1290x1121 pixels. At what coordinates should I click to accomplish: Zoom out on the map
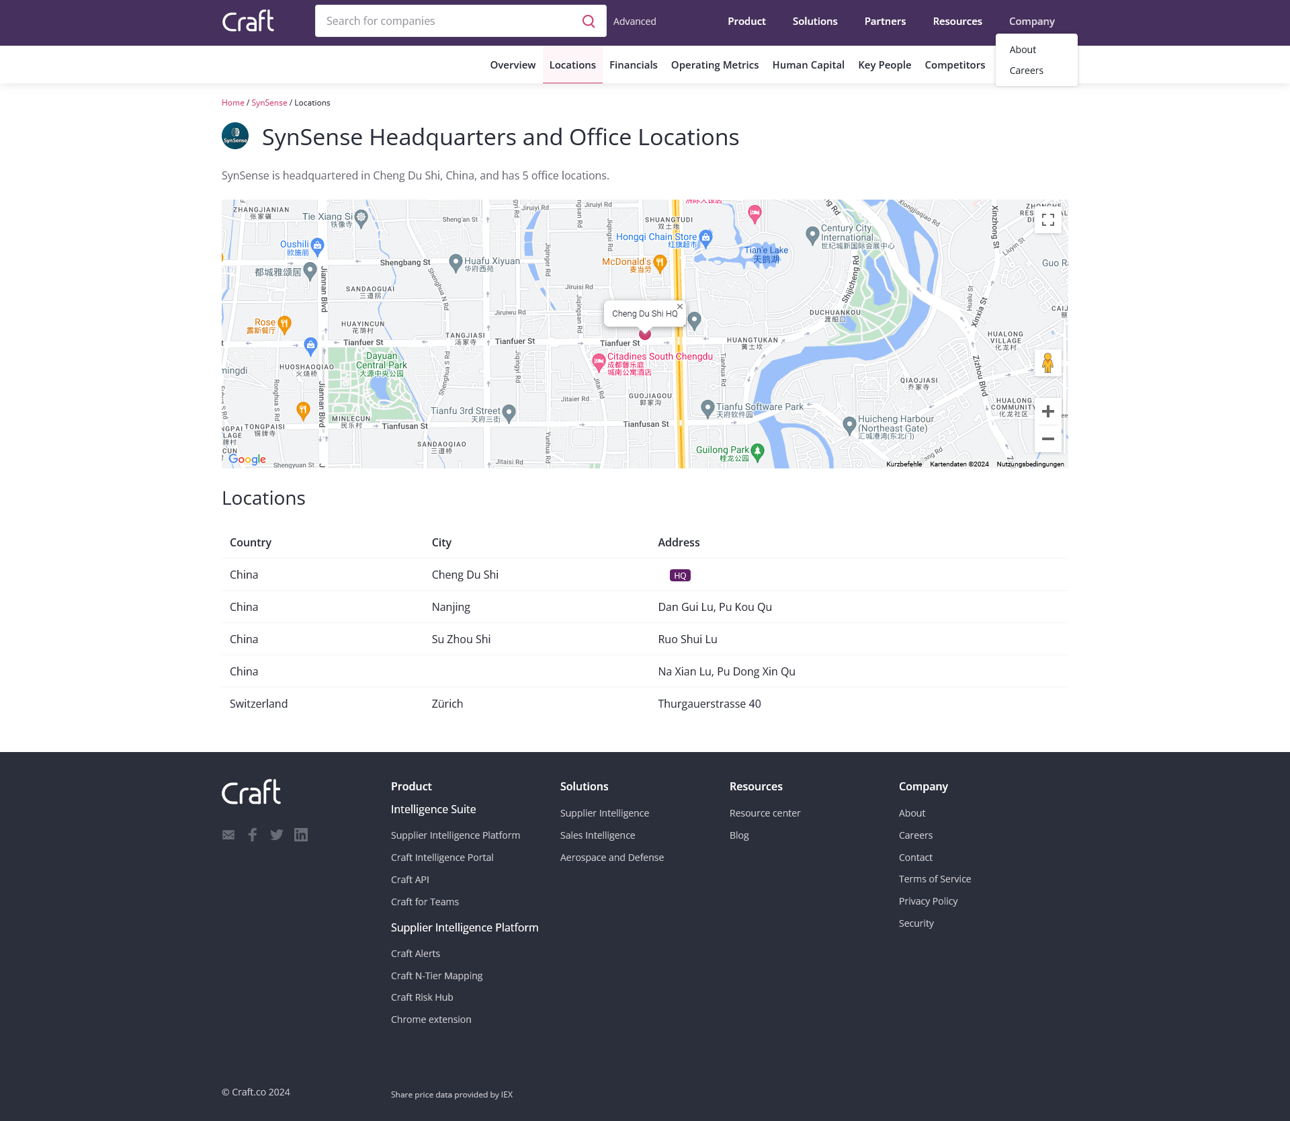click(1047, 439)
